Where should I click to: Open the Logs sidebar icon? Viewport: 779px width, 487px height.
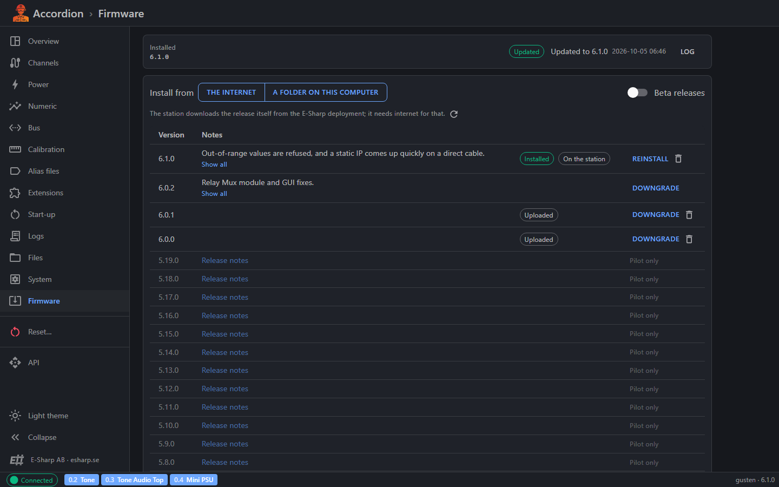point(15,236)
